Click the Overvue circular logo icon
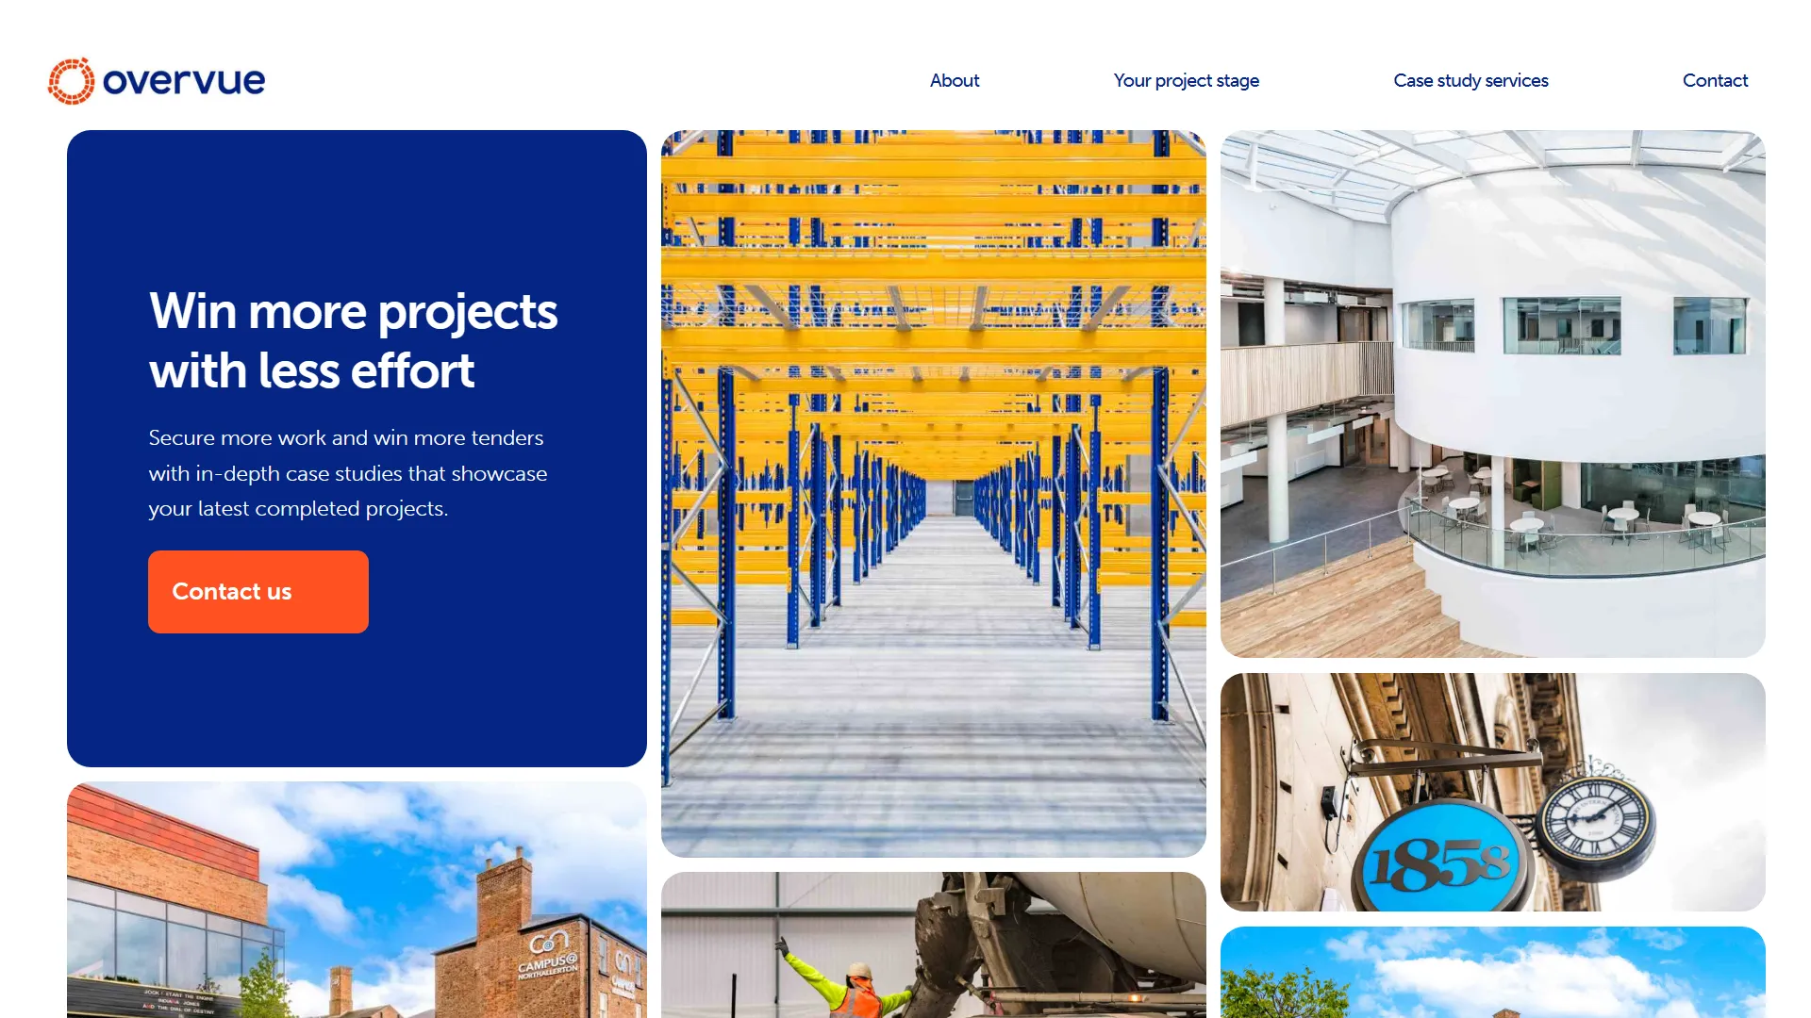1811x1018 pixels. (71, 80)
